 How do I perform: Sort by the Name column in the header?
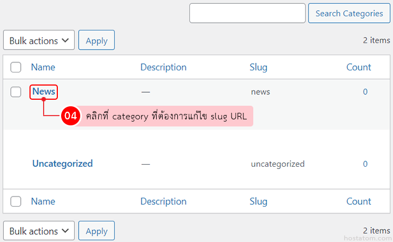click(43, 67)
